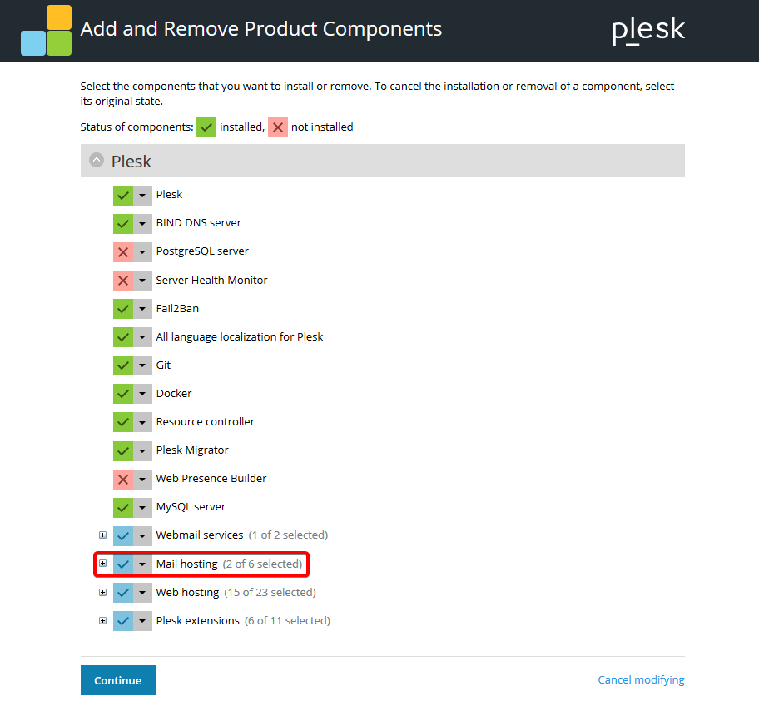Screen dimensions: 759x716
Task: Click the red X icon for Web Presence Builder
Action: pyautogui.click(x=121, y=478)
